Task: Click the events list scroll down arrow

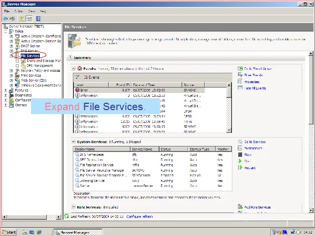Action: tap(229, 130)
